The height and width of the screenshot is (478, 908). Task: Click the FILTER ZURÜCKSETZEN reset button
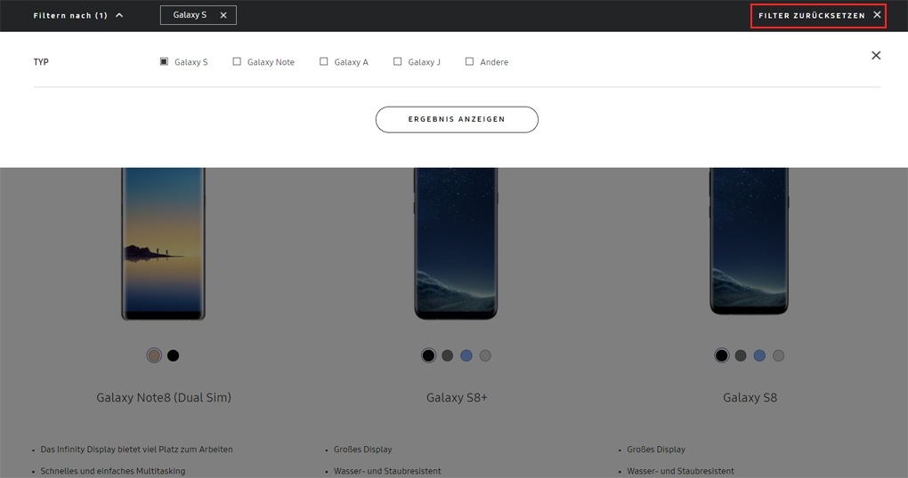point(818,16)
